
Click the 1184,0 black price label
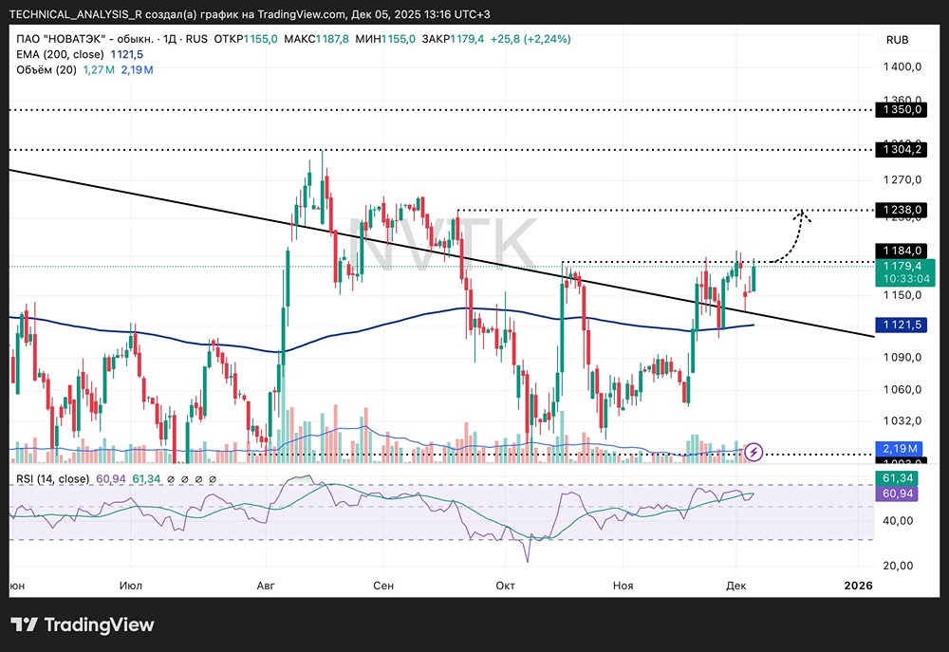point(902,251)
